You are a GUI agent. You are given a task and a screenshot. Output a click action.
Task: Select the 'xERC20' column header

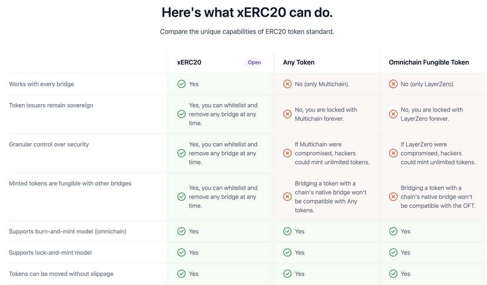[189, 62]
